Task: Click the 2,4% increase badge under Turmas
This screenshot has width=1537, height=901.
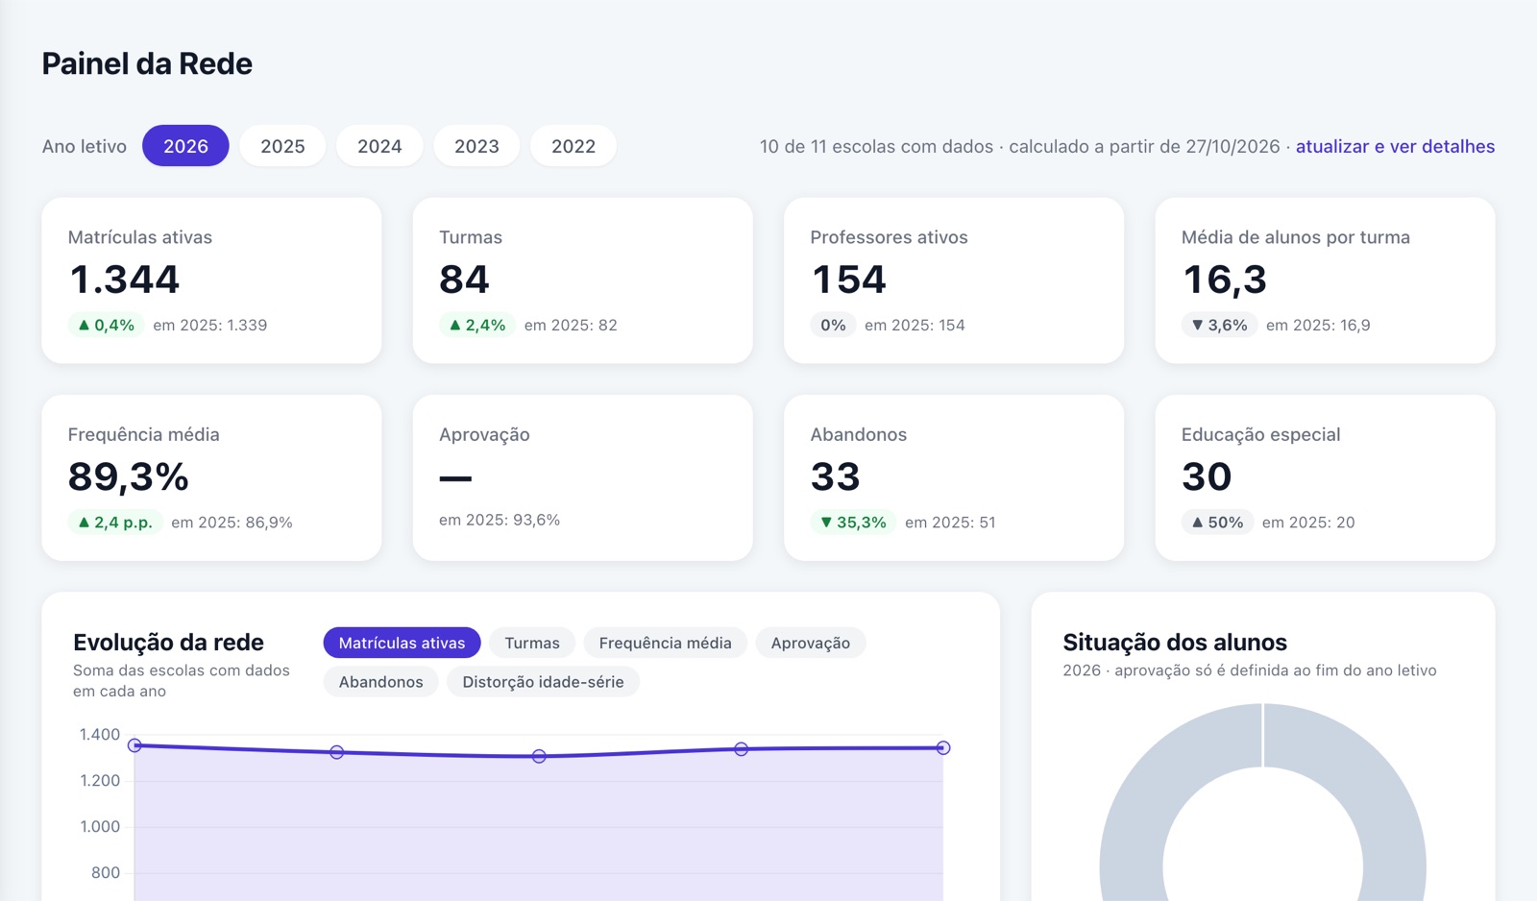Action: [x=477, y=325]
